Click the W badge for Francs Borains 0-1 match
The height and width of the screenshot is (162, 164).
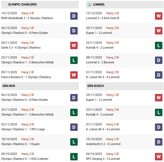(x=74, y=75)
